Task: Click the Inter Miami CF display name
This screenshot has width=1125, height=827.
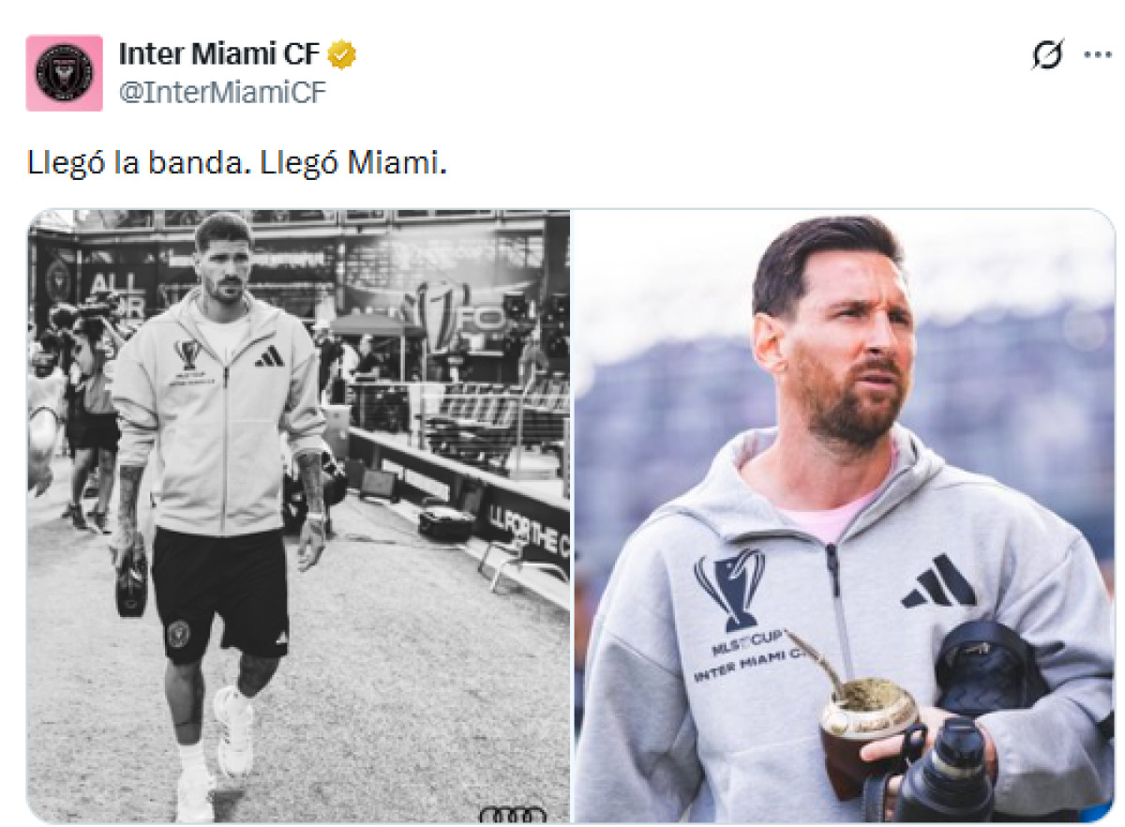Action: pos(219,55)
